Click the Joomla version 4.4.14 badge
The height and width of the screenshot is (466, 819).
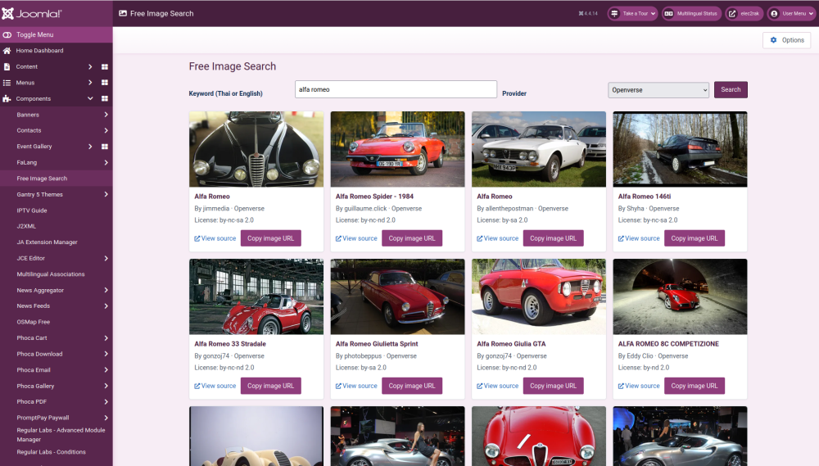[x=588, y=14]
